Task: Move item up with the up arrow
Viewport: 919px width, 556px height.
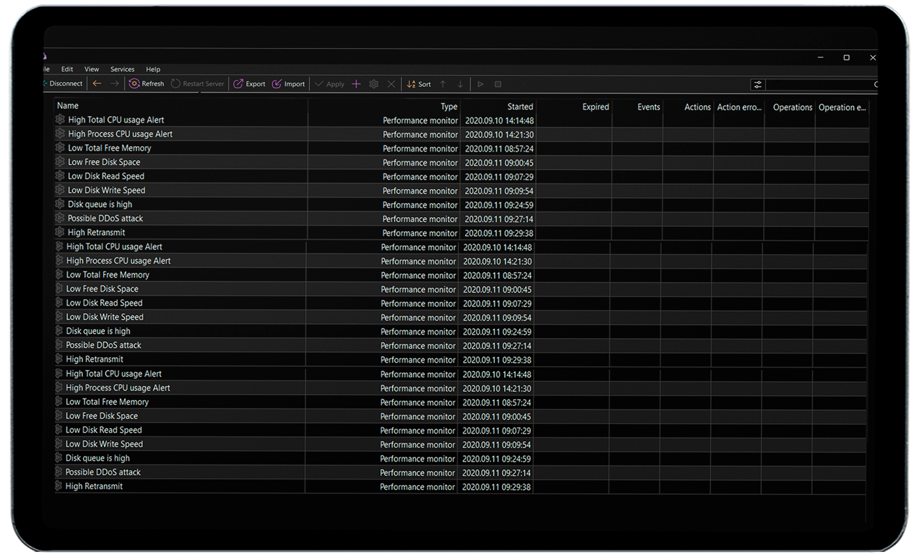Action: [x=443, y=84]
